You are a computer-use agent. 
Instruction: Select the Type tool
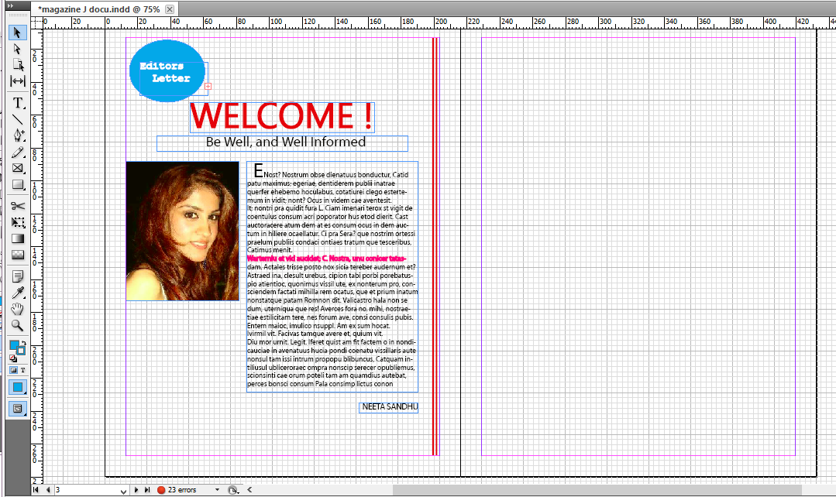tap(17, 103)
